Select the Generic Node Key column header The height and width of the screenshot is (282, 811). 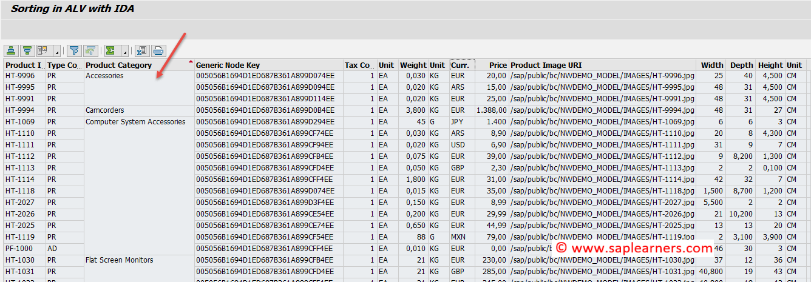(x=228, y=65)
